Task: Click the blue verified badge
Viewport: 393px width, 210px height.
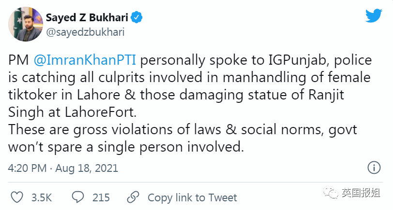Action: point(137,18)
